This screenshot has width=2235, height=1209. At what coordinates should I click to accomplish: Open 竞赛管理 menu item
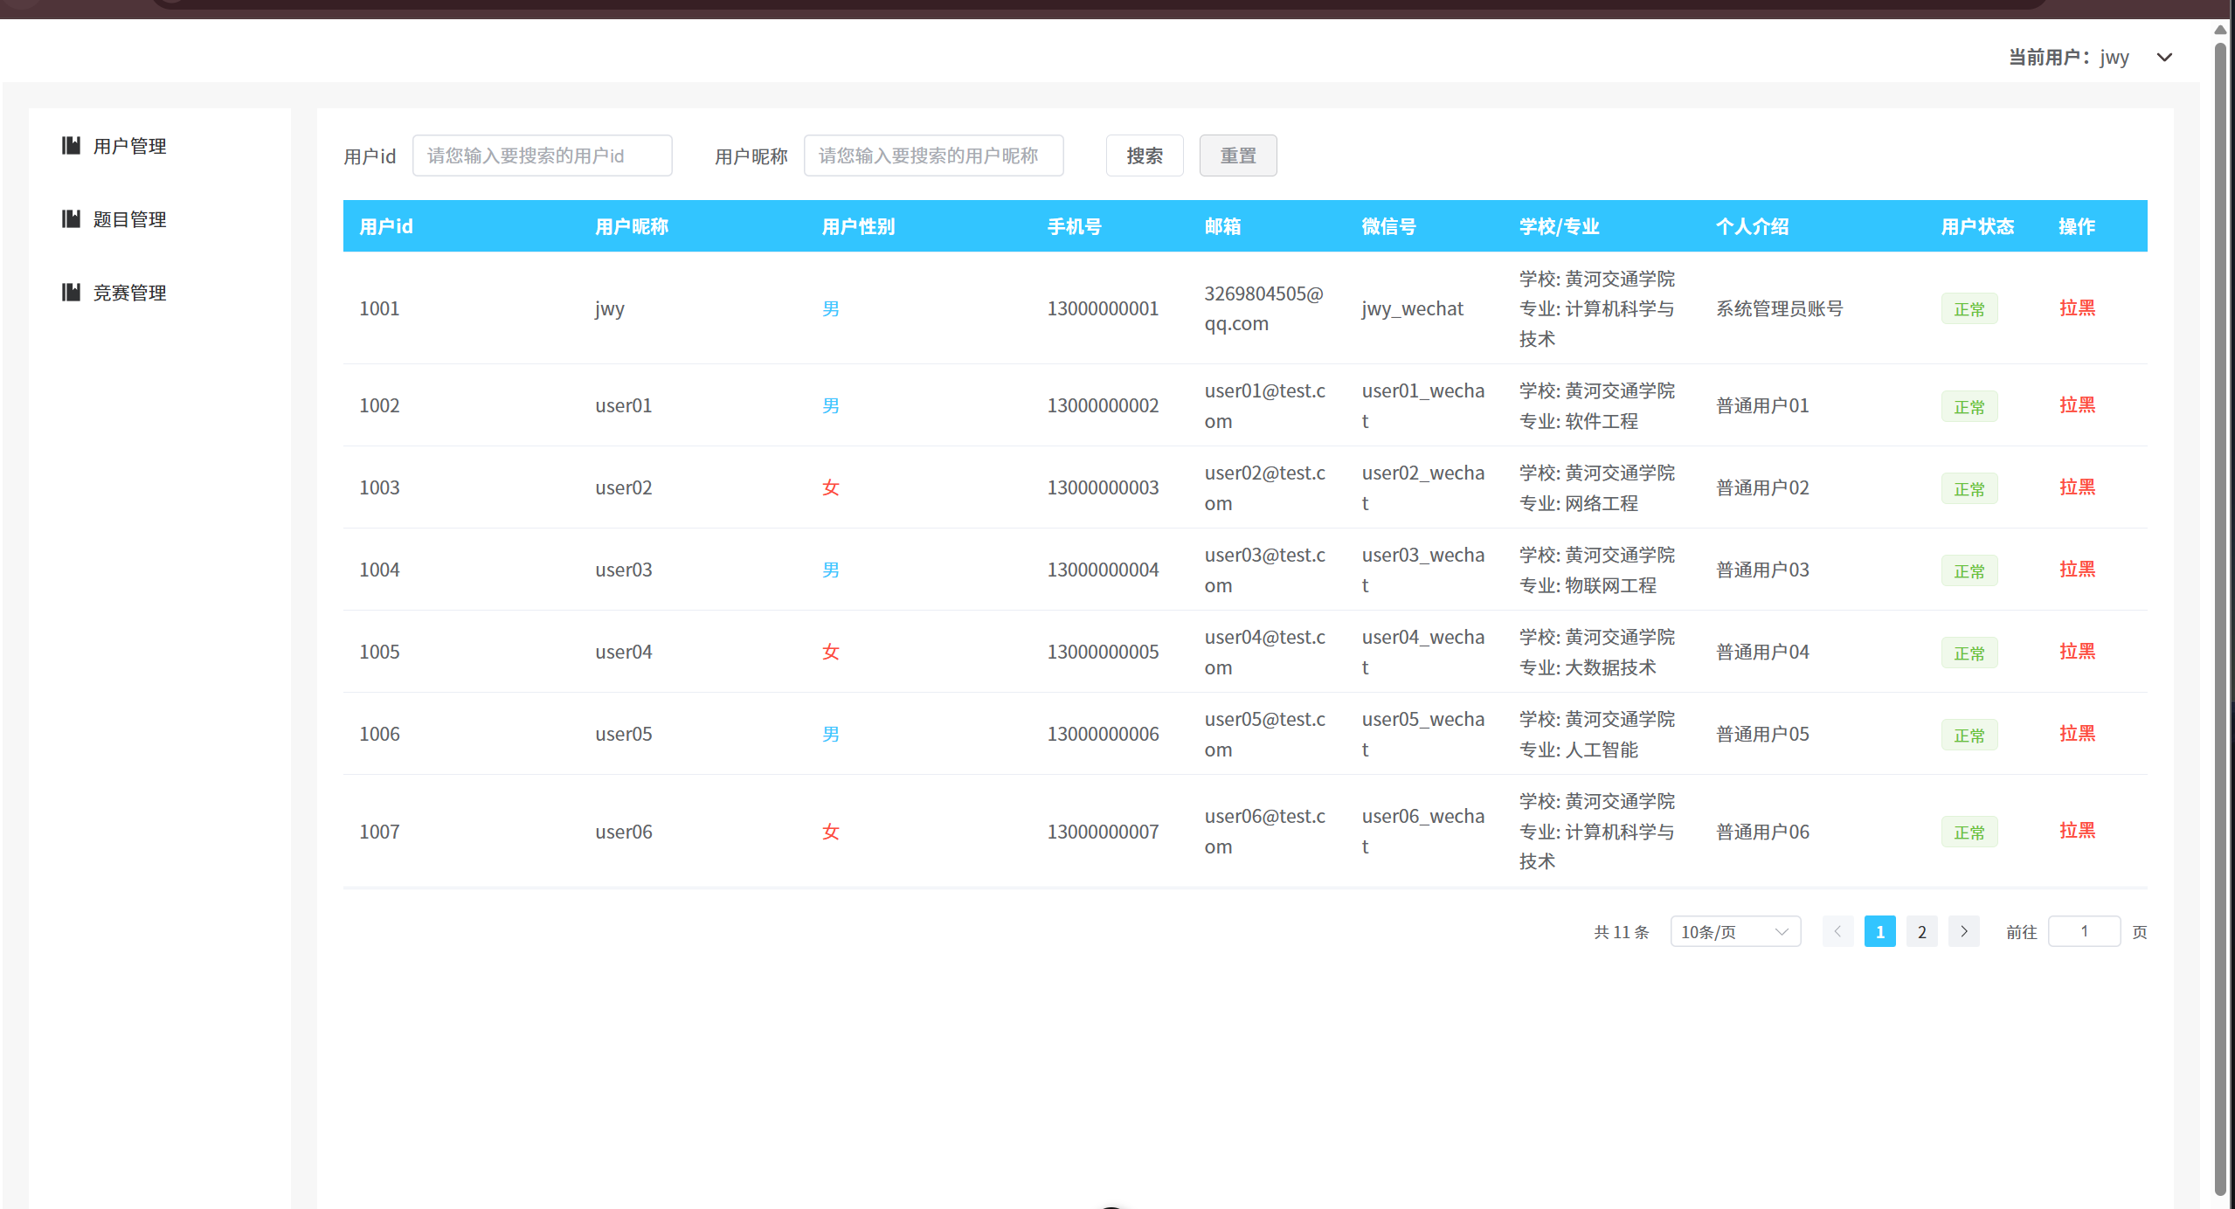pos(129,293)
